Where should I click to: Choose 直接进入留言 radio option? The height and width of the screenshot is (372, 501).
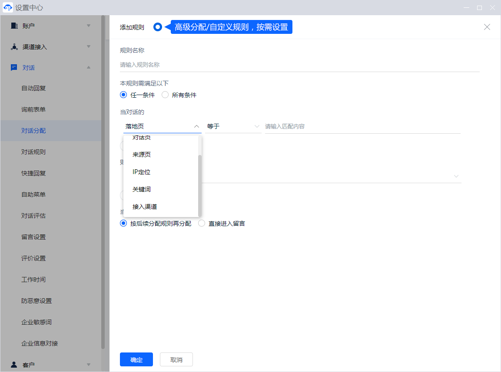pyautogui.click(x=201, y=223)
